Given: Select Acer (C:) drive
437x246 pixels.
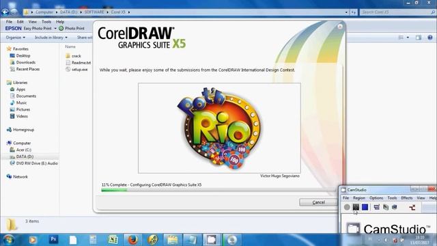Looking at the screenshot, I should (x=20, y=150).
